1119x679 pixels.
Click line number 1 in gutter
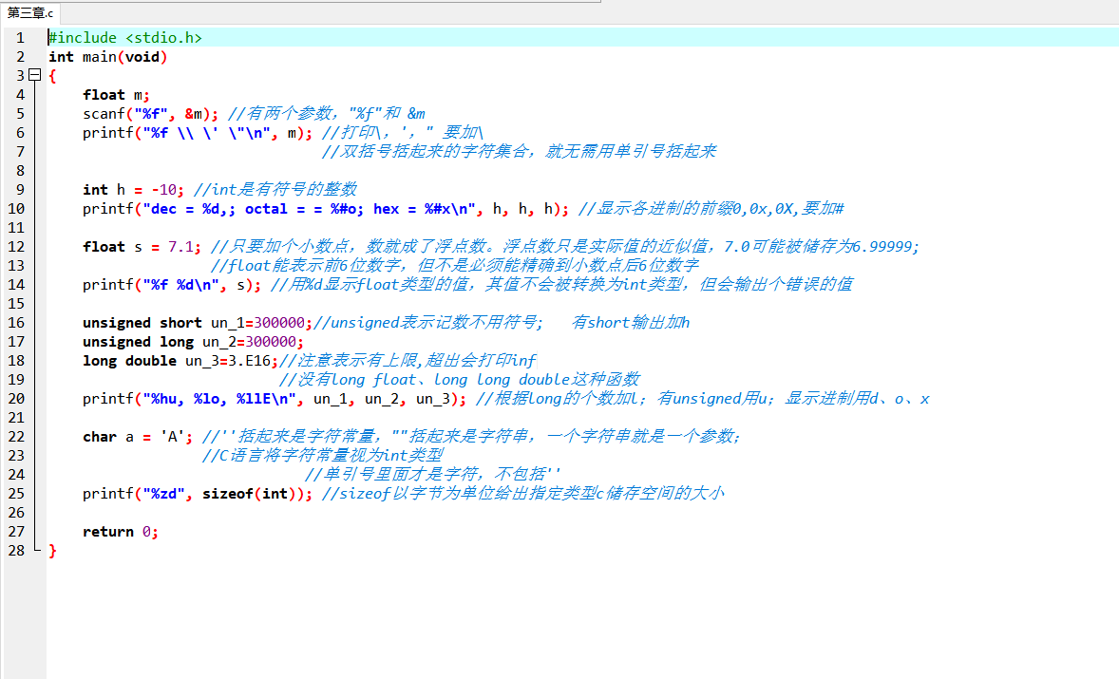(20, 38)
